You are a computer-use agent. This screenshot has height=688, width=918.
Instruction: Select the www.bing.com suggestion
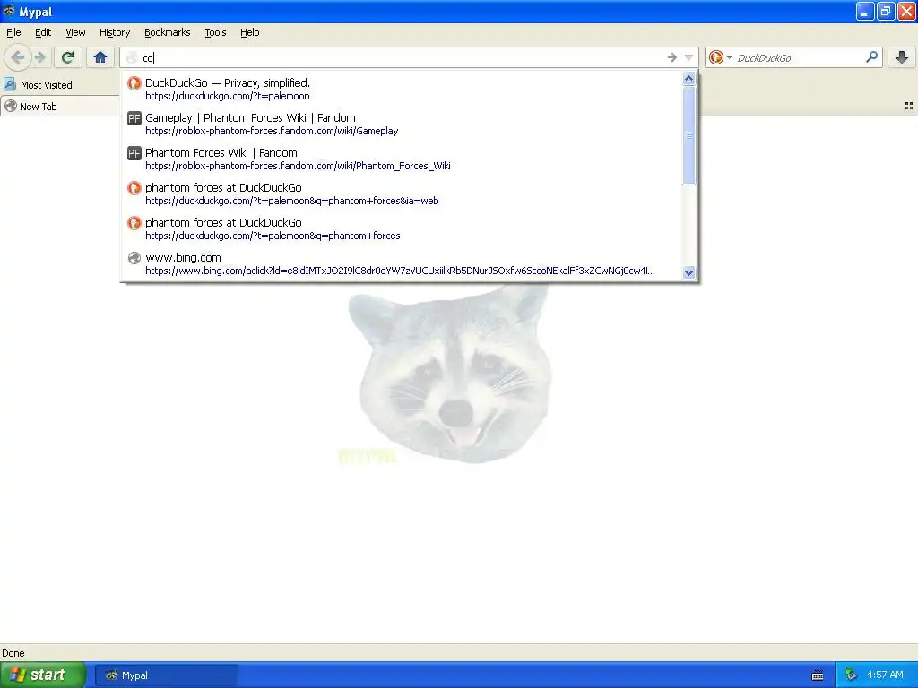[402, 264]
